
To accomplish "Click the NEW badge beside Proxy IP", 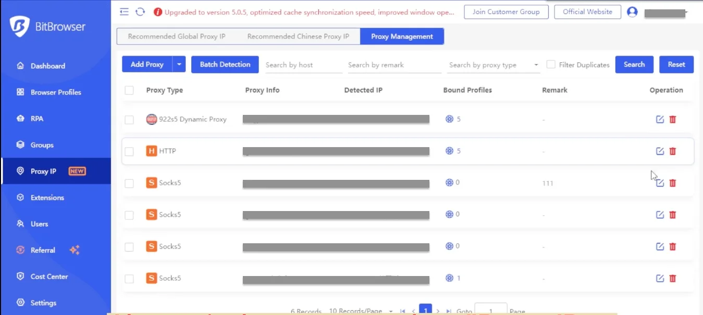I will click(77, 171).
